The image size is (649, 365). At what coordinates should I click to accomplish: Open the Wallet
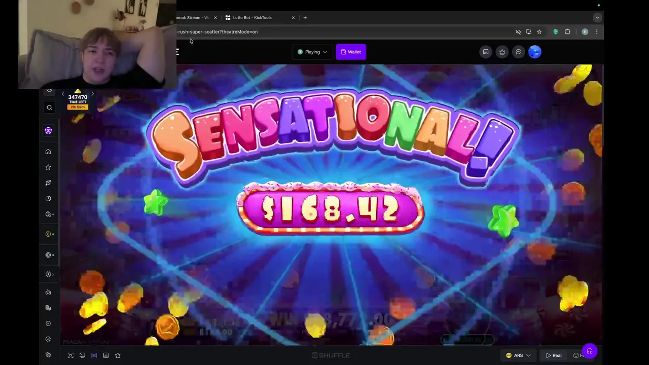351,52
